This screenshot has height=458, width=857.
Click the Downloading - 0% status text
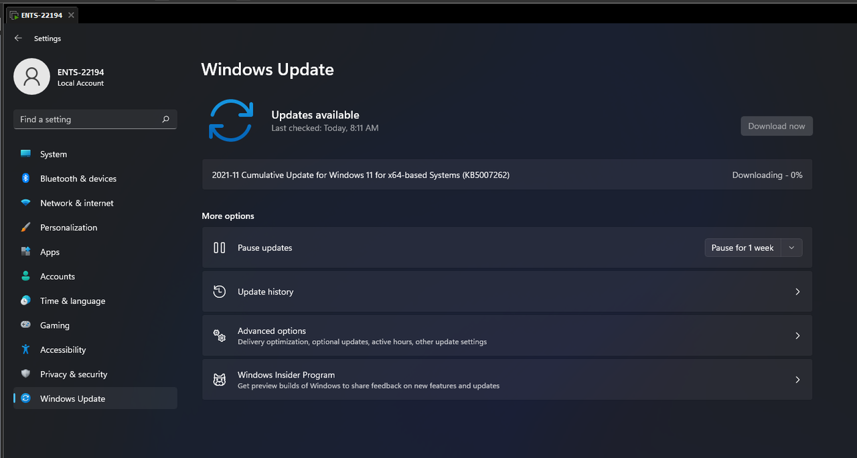[767, 175]
